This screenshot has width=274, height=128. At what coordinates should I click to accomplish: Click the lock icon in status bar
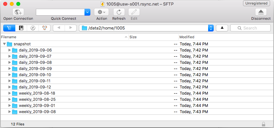[x=264, y=124]
